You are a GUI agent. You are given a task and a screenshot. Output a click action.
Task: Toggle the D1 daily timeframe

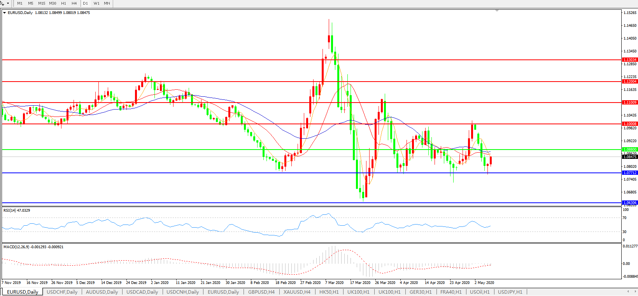[x=85, y=3]
